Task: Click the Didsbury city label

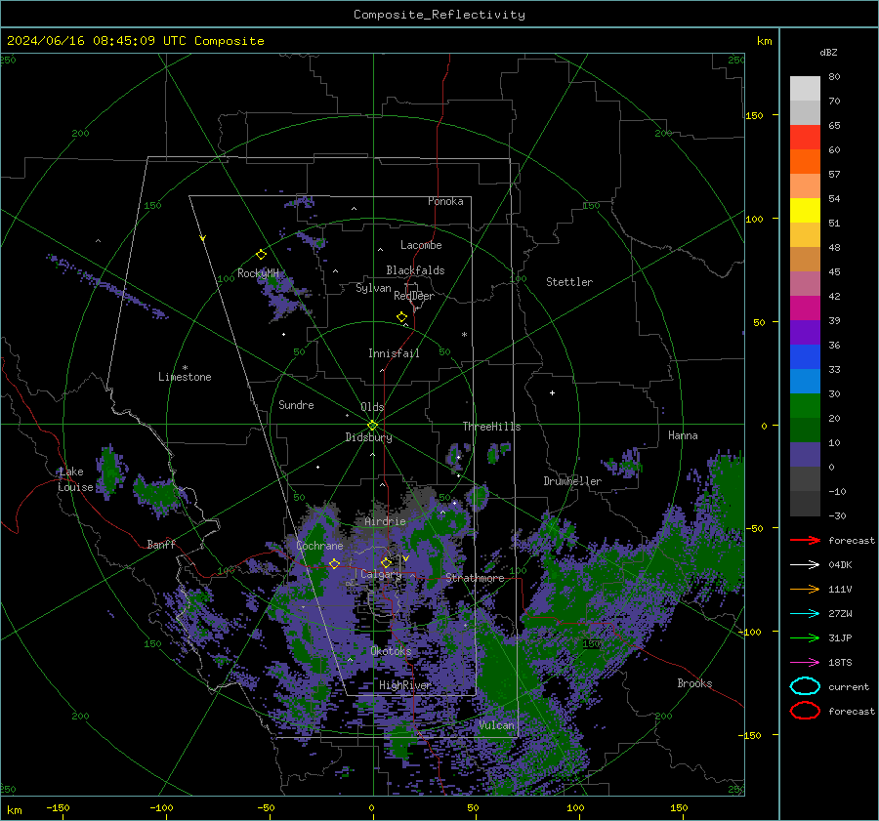Action: coord(369,437)
